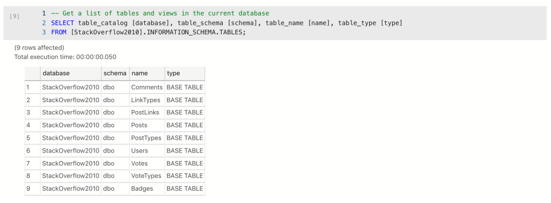The width and height of the screenshot is (551, 203).
Task: Click the 'Posts' name cell
Action: (x=147, y=125)
